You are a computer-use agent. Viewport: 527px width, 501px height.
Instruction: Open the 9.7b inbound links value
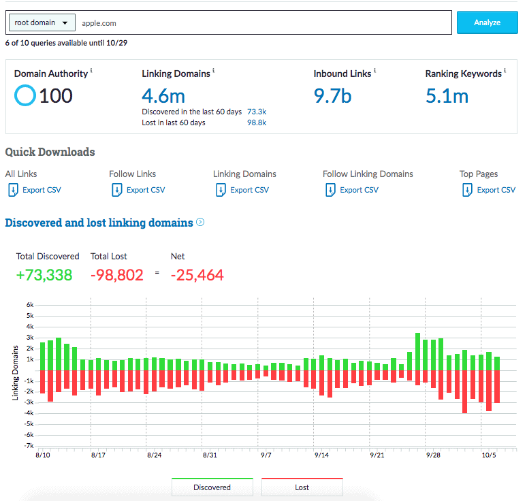(332, 96)
